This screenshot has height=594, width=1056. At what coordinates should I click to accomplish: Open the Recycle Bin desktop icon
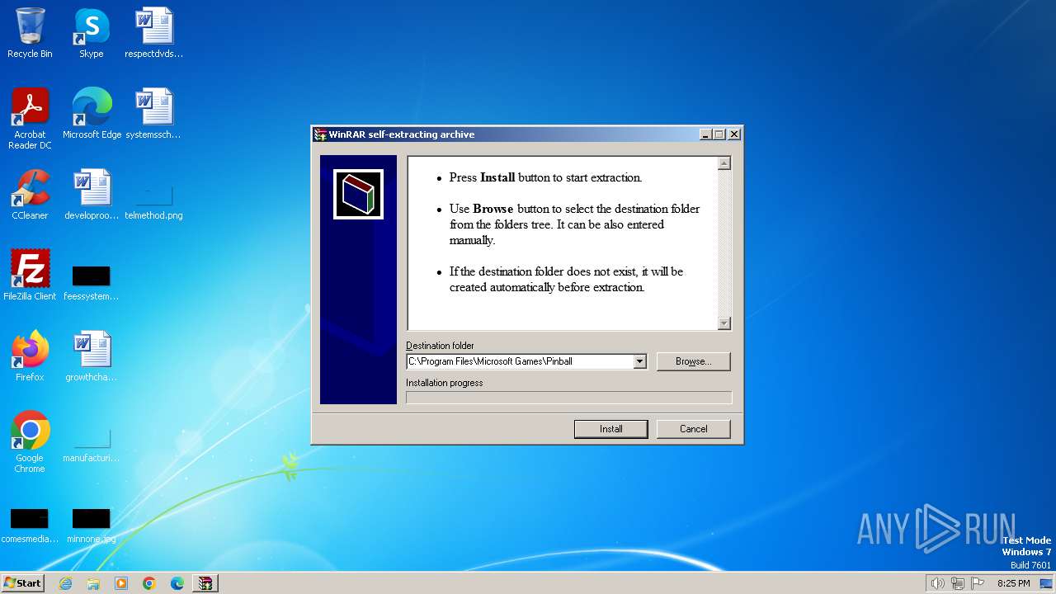tap(30, 33)
